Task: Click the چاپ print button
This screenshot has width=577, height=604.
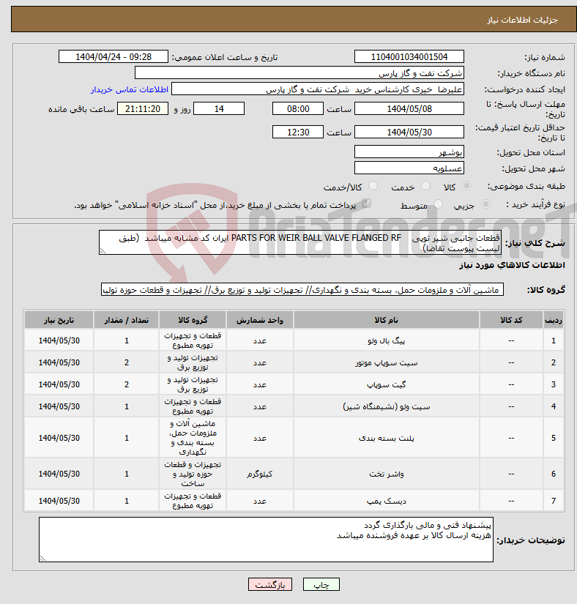Action: 321,584
